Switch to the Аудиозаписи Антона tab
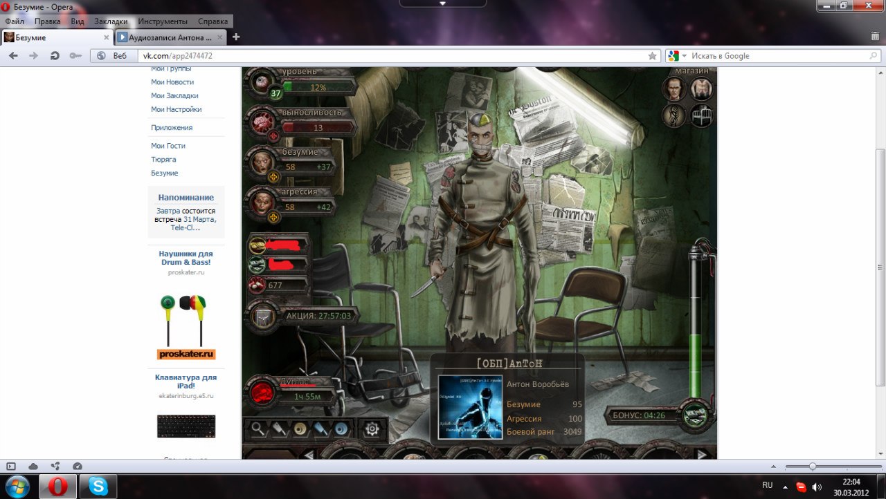This screenshot has height=499, width=886. [170, 37]
